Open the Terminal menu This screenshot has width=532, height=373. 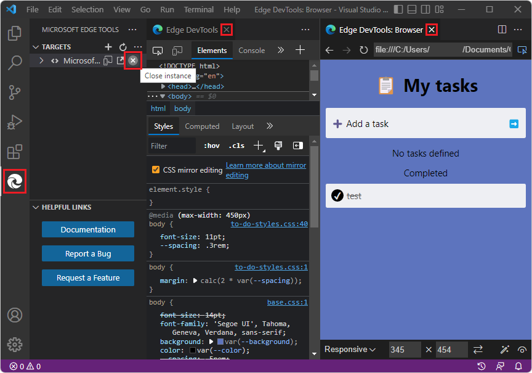198,9
